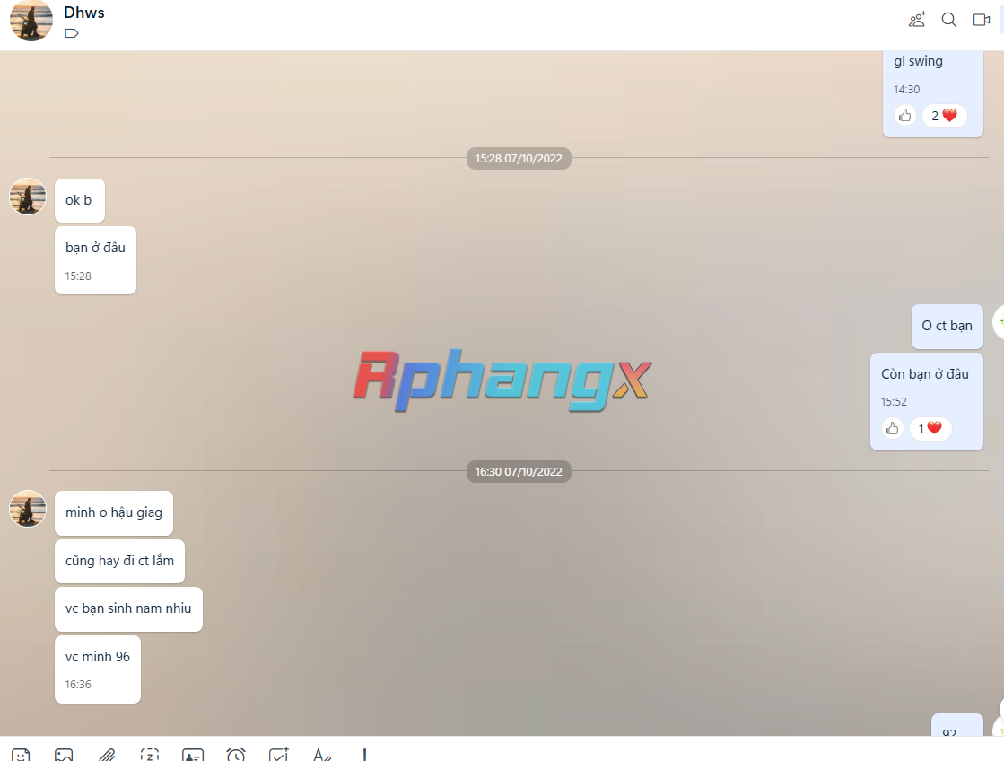Open the 2 hearts reaction on 'gl swing'

(944, 115)
